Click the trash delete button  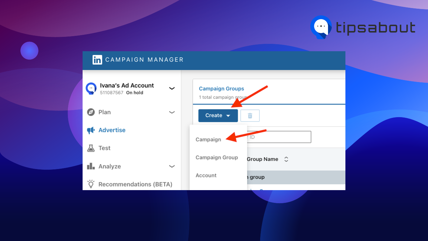250,115
